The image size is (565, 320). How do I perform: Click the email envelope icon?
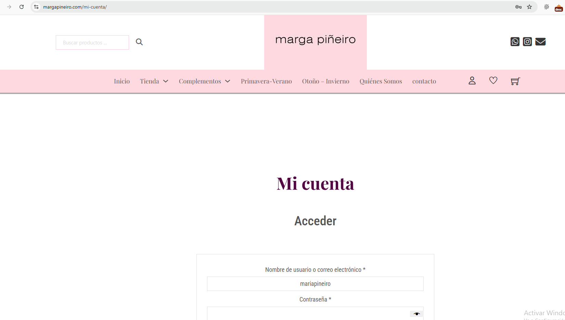coord(540,42)
